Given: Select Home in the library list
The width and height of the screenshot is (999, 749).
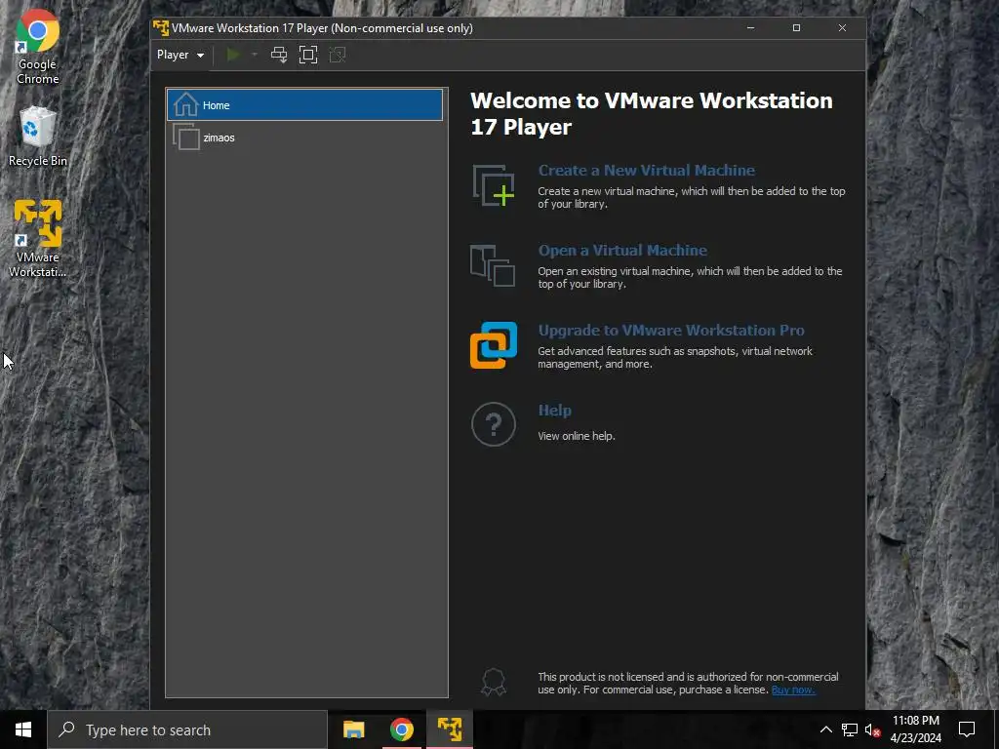Looking at the screenshot, I should [x=304, y=105].
